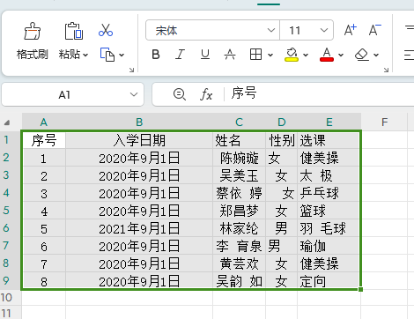The height and width of the screenshot is (319, 414).
Task: Select column D header
Action: pos(281,122)
